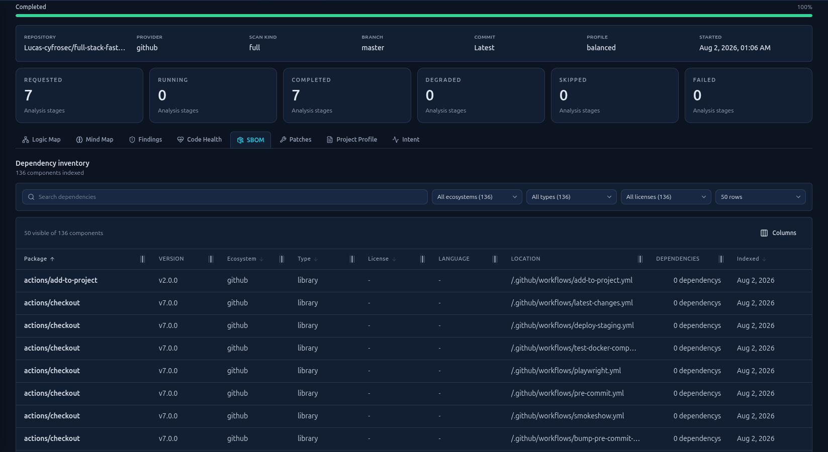Image resolution: width=828 pixels, height=452 pixels.
Task: Click the Intent activity icon
Action: click(x=396, y=140)
